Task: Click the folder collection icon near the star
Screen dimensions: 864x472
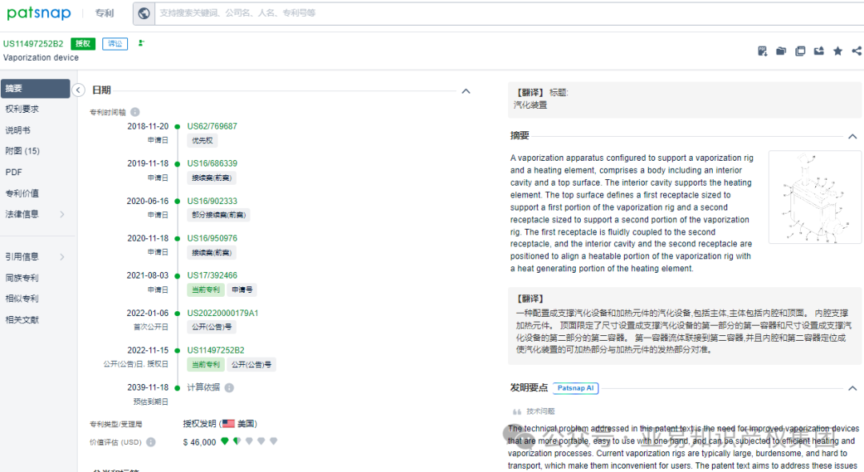Action: pyautogui.click(x=781, y=50)
